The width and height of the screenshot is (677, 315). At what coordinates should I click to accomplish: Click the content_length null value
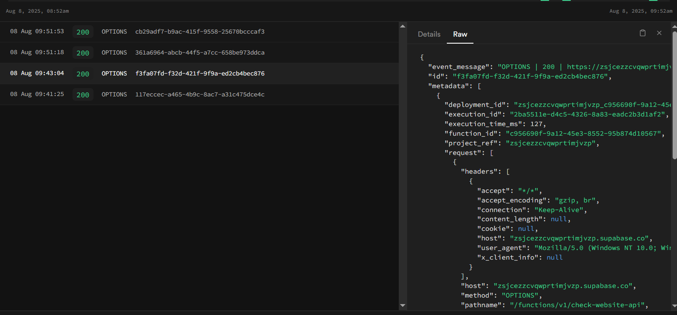click(559, 219)
